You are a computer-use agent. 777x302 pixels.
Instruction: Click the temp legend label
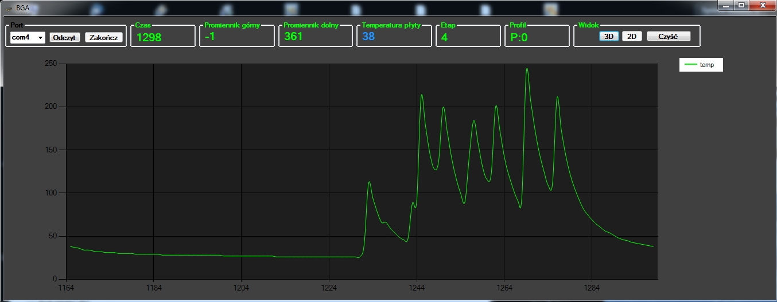(707, 65)
